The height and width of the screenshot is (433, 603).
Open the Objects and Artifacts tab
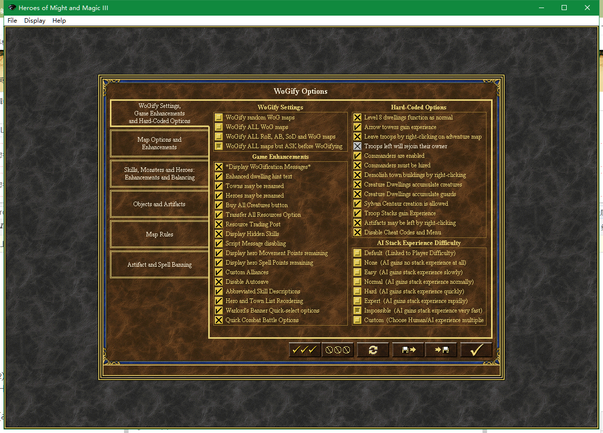click(x=159, y=204)
